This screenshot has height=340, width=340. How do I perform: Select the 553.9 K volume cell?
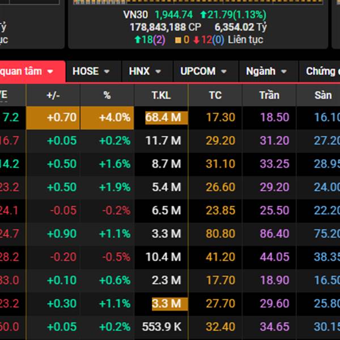(x=161, y=327)
